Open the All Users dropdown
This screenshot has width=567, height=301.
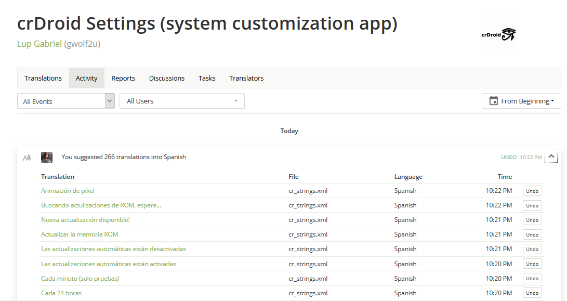pos(182,101)
